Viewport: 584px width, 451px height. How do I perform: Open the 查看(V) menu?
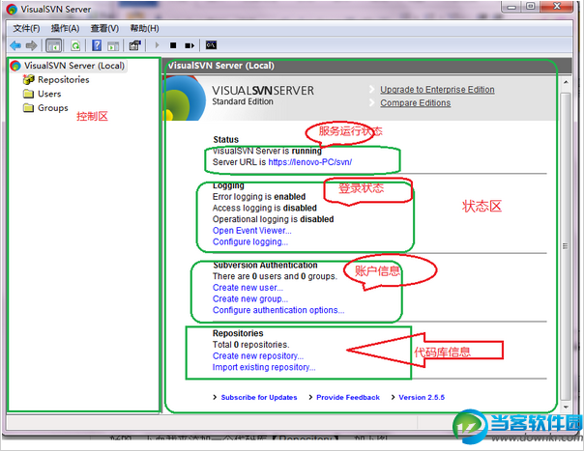pos(104,28)
